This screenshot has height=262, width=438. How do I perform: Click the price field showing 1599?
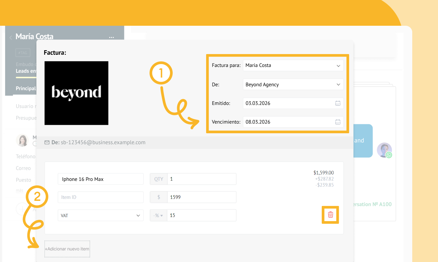point(201,197)
